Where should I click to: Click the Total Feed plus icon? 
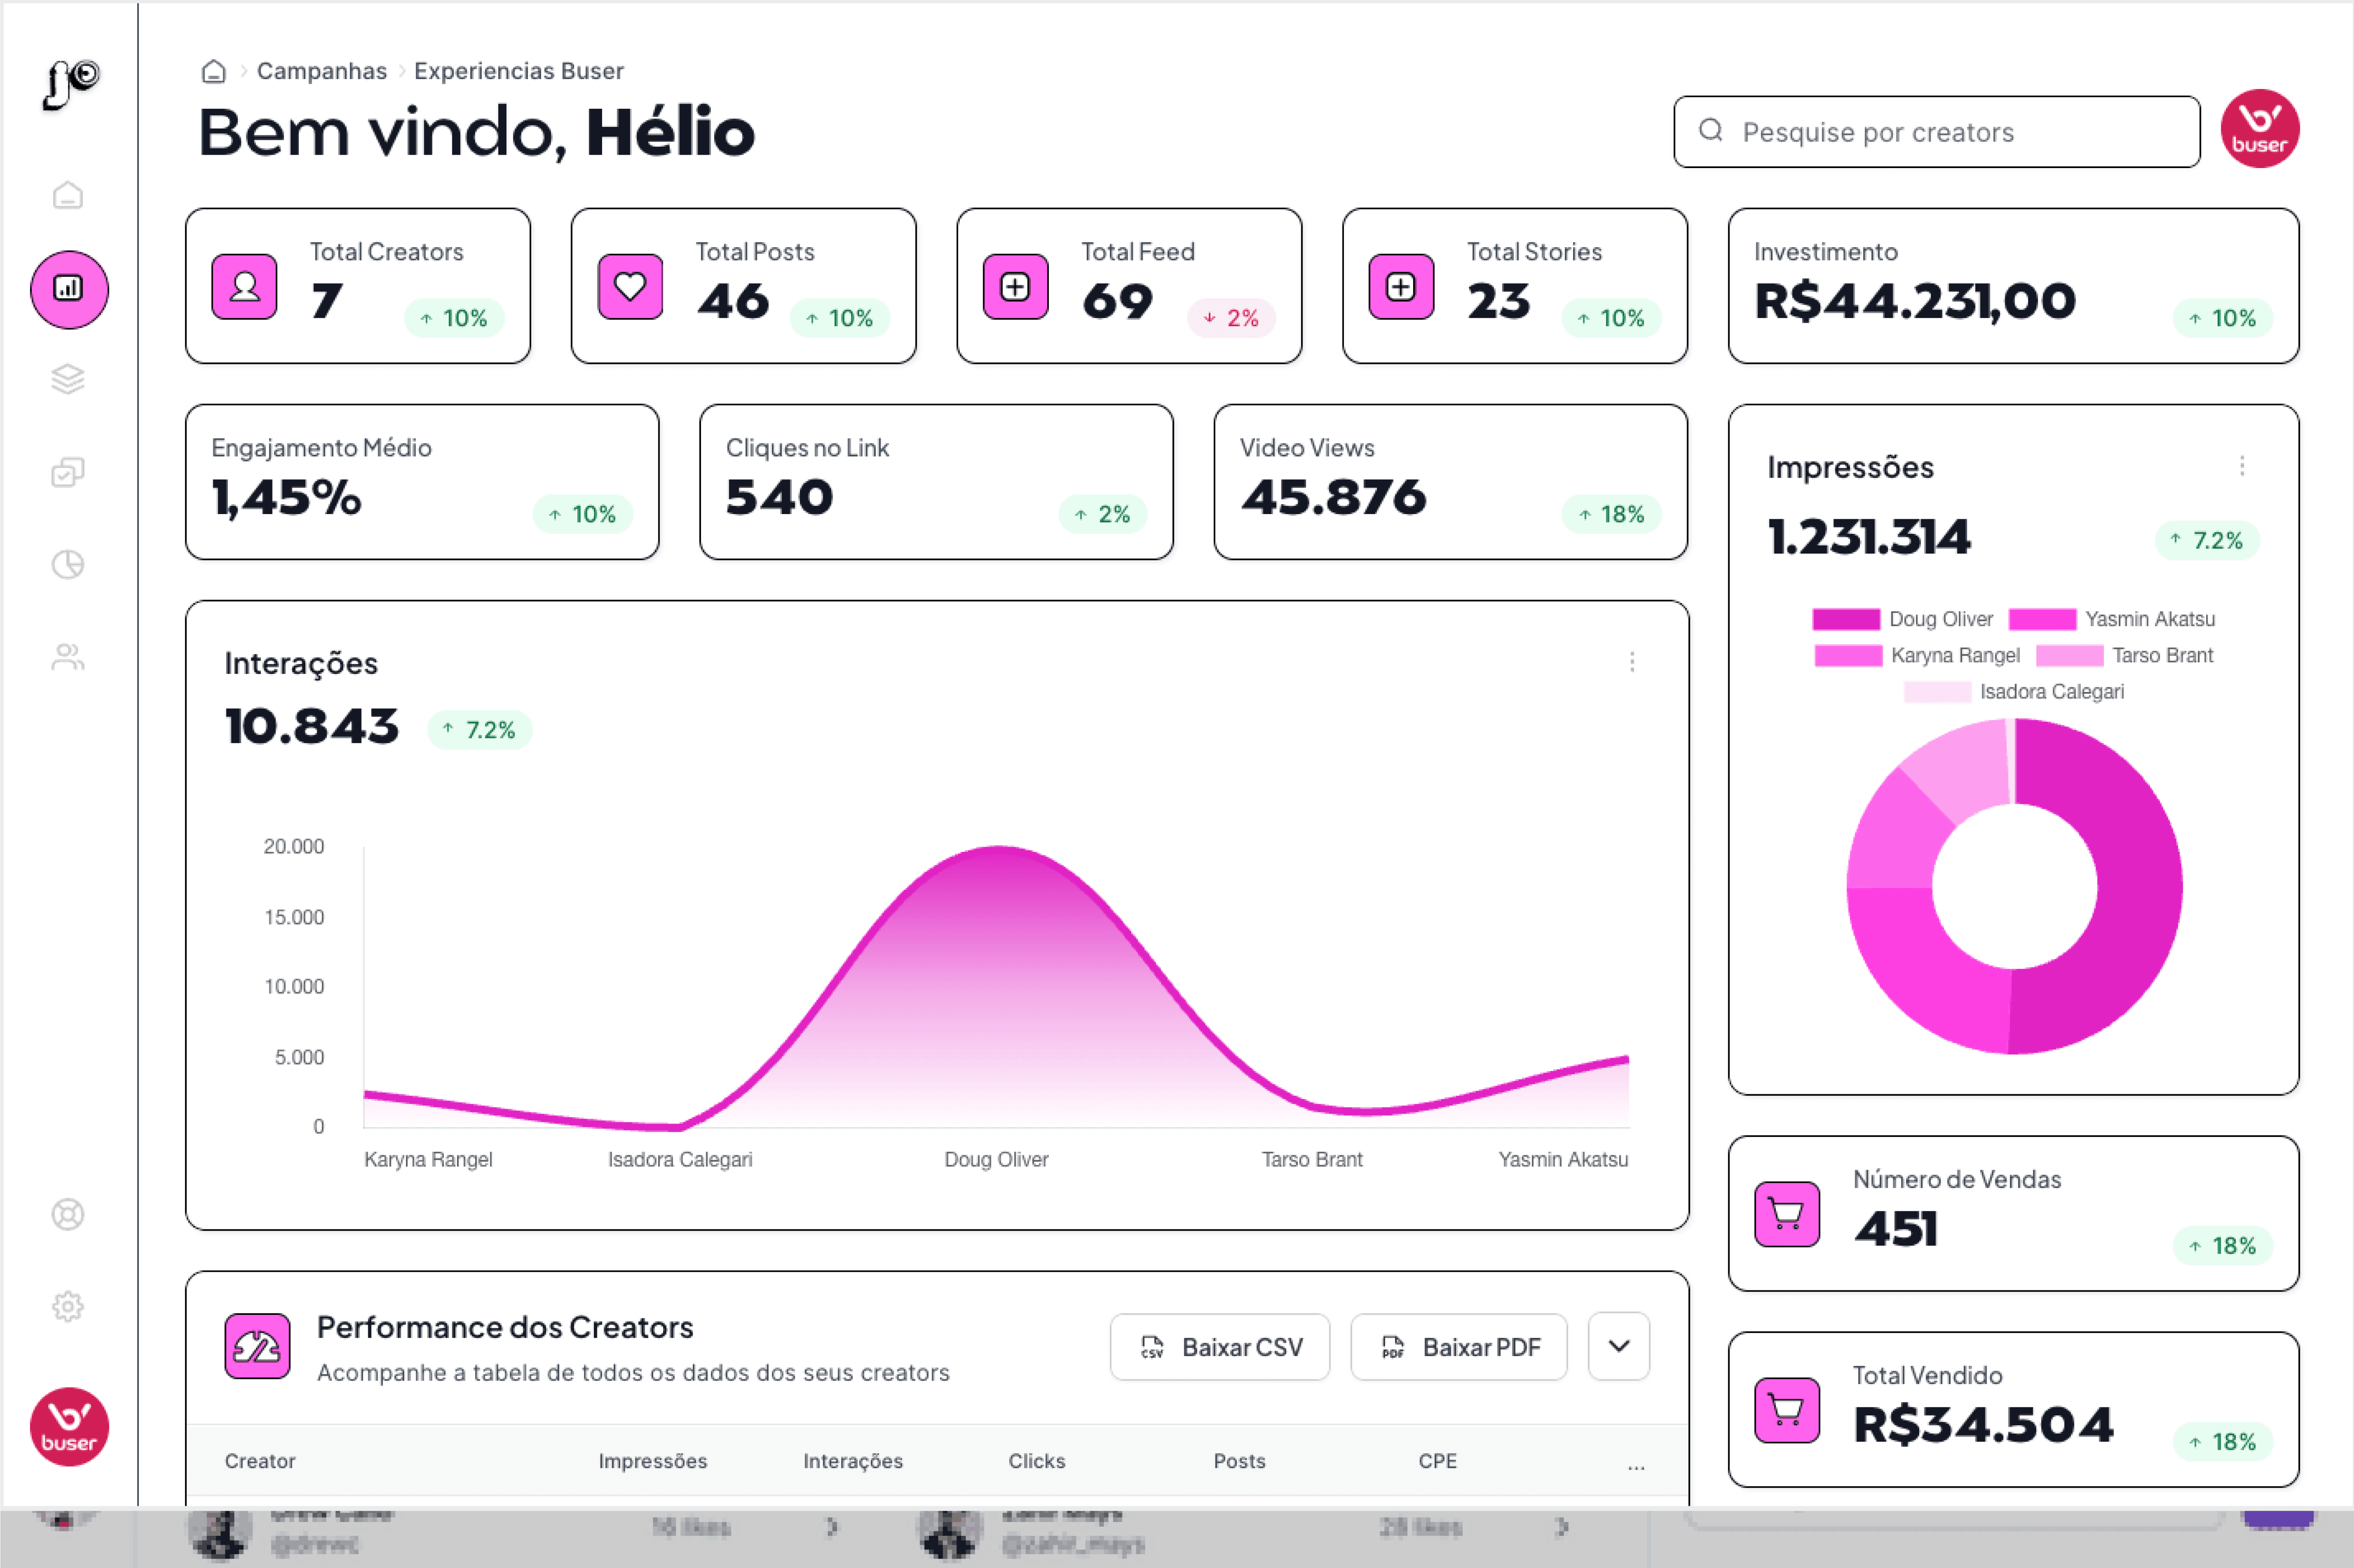click(x=1015, y=287)
